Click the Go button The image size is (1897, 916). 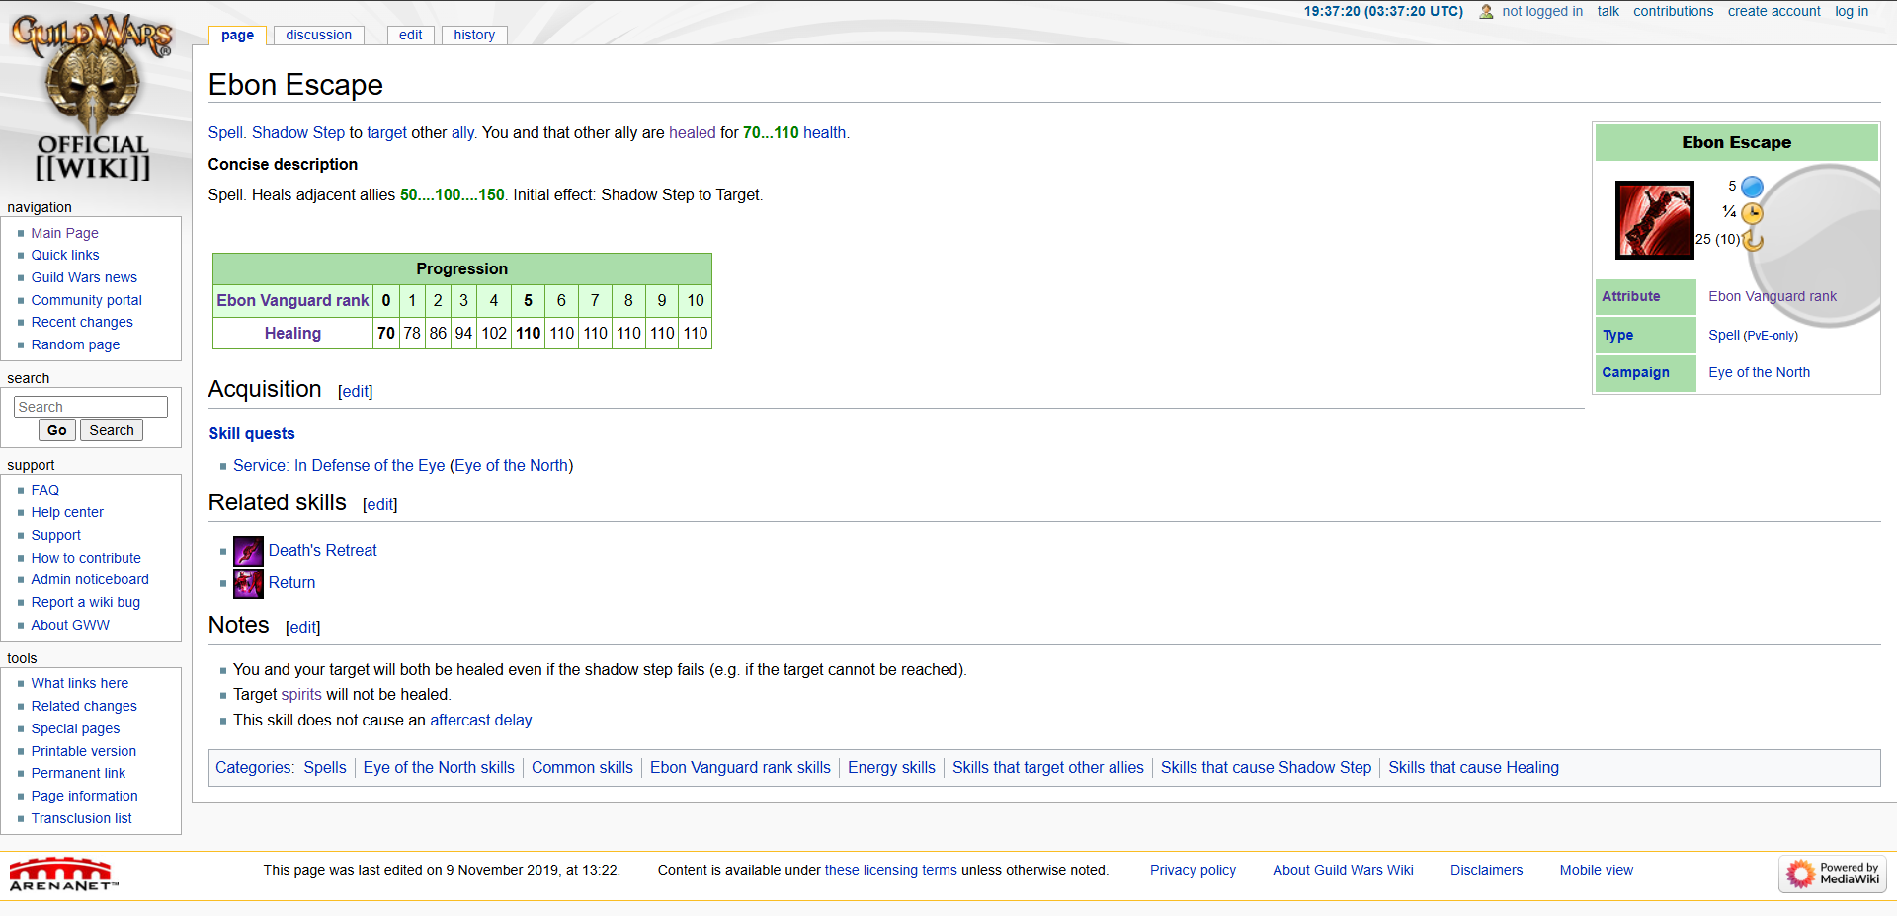[x=57, y=430]
